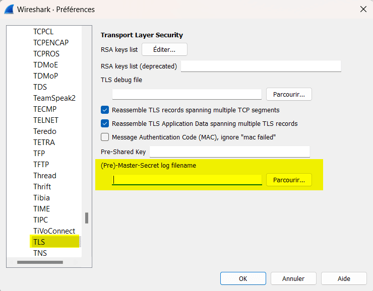
Task: Open help with Aide button
Action: 344,278
